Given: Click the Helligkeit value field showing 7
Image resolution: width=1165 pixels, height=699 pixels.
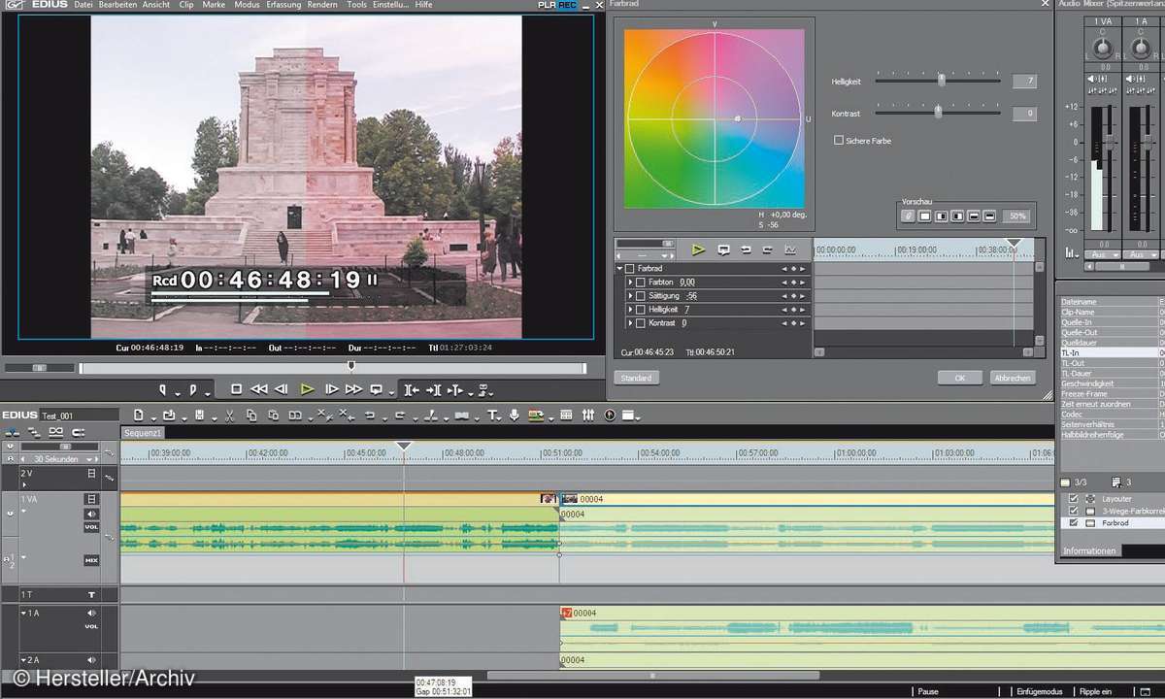Looking at the screenshot, I should pyautogui.click(x=1023, y=82).
